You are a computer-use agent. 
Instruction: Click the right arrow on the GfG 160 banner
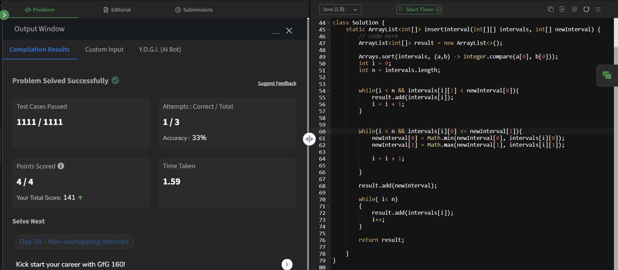[x=287, y=264]
